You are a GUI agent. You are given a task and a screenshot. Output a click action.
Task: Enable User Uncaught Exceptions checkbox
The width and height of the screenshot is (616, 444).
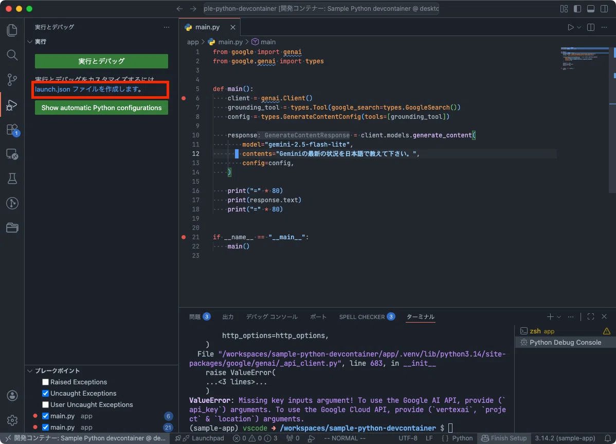coord(46,405)
